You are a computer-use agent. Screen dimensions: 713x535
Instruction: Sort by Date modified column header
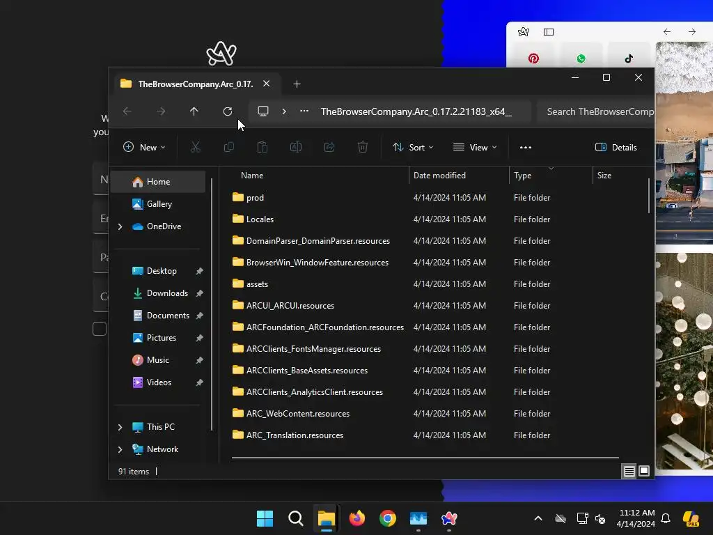[439, 175]
